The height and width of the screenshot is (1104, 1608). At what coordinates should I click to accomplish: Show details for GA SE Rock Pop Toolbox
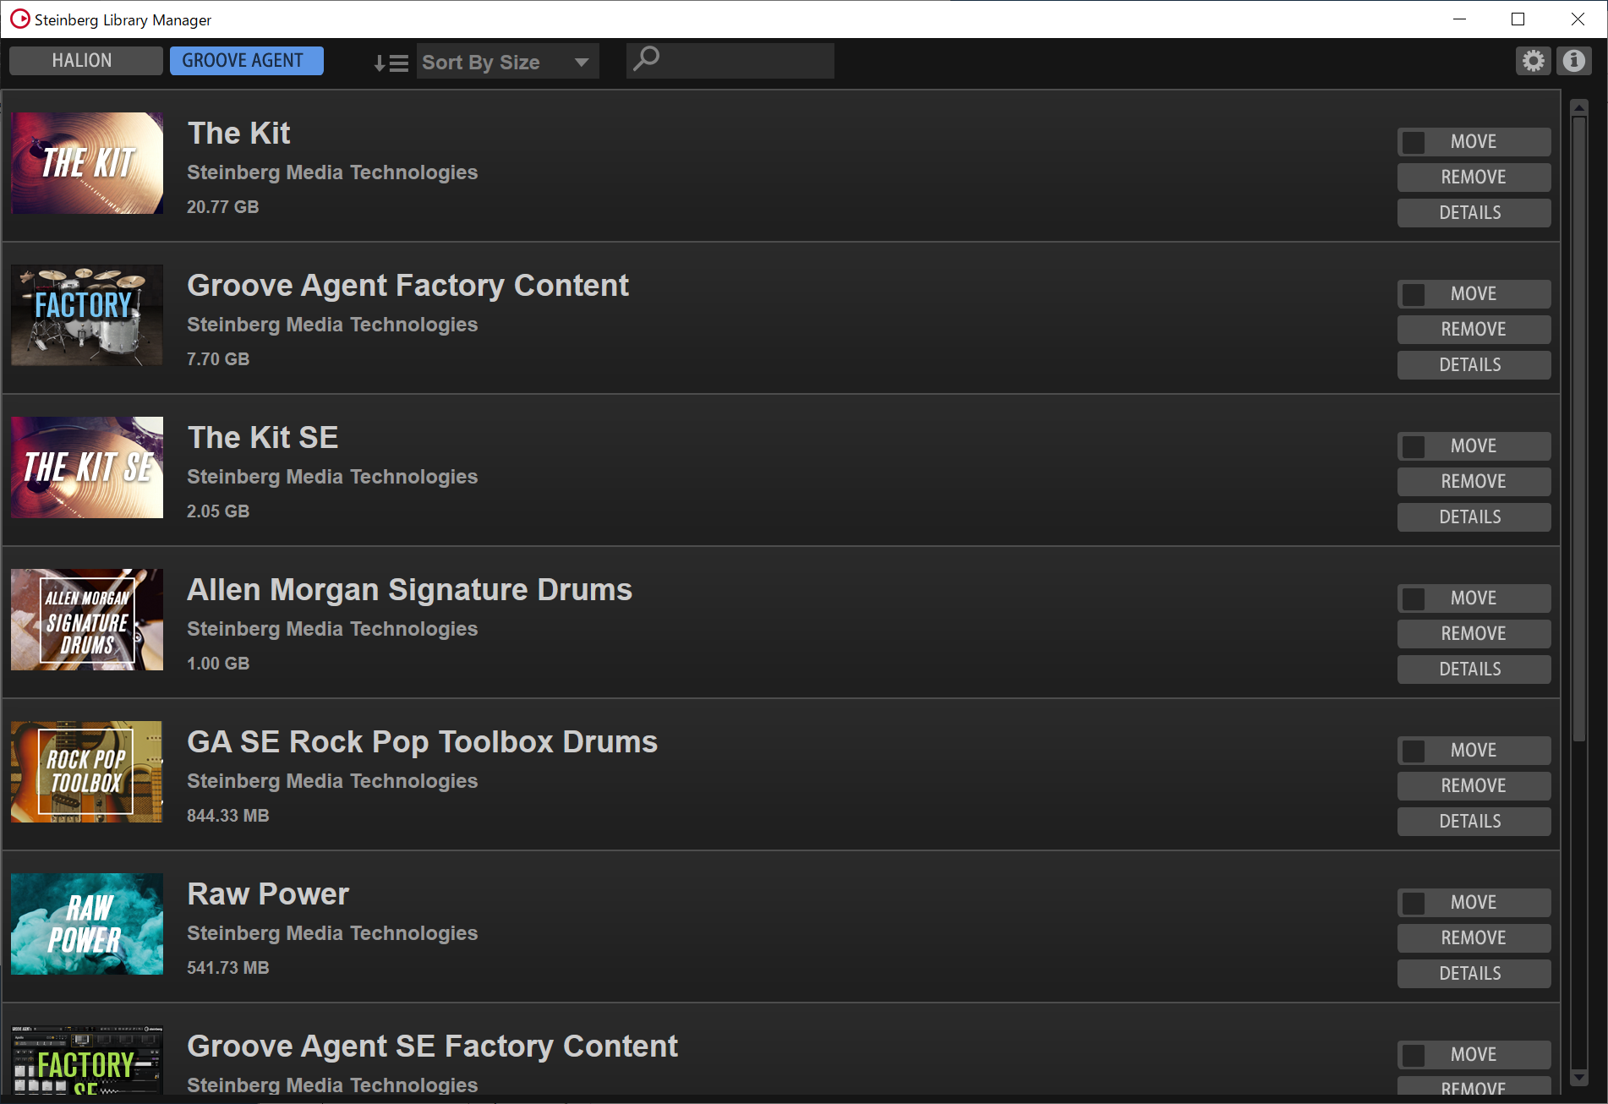pyautogui.click(x=1474, y=822)
